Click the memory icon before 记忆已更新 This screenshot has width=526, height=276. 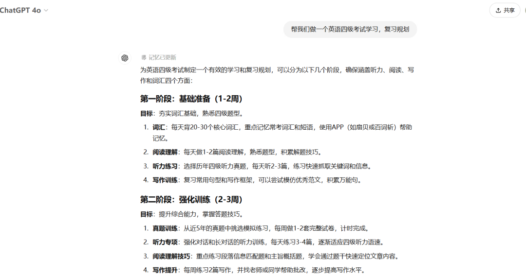[144, 57]
